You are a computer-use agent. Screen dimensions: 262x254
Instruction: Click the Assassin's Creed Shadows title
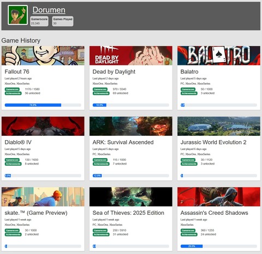click(x=214, y=213)
